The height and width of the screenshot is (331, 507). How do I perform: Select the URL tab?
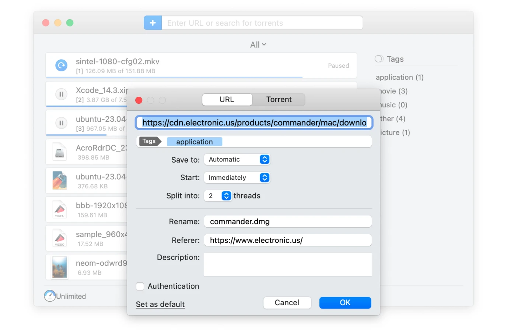point(227,100)
